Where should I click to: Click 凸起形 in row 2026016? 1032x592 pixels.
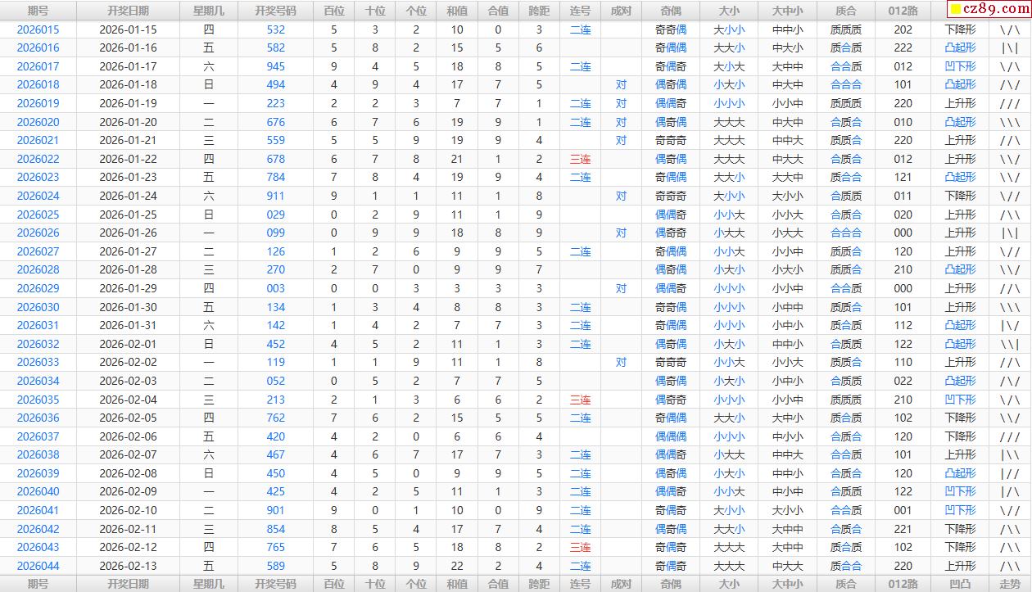click(960, 48)
